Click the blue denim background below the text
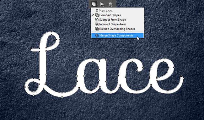This screenshot has width=204, height=120. pos(102,108)
